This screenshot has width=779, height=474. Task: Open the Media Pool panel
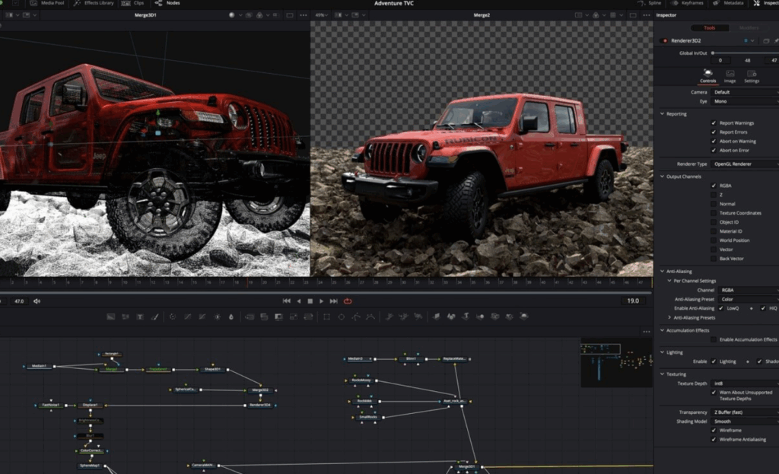(x=47, y=3)
